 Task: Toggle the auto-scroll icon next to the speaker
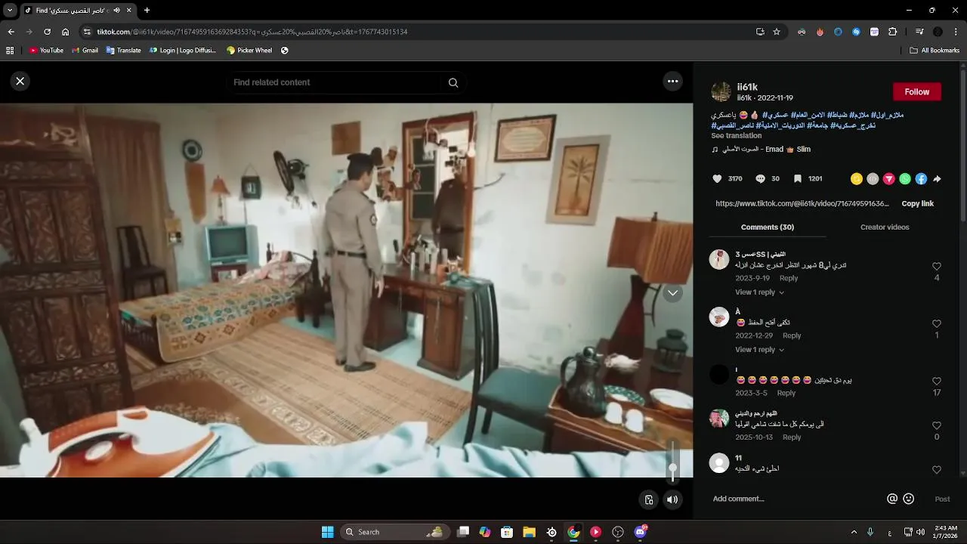point(648,499)
